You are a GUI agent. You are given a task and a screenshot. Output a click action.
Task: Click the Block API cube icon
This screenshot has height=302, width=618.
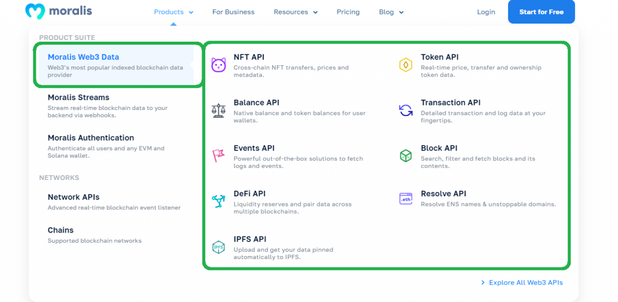[406, 156]
